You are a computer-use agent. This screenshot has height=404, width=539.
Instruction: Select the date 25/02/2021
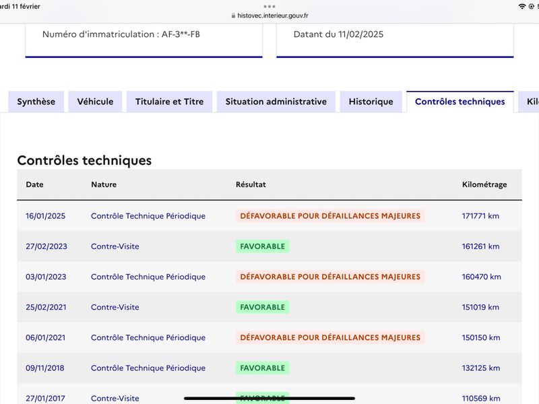pos(46,307)
